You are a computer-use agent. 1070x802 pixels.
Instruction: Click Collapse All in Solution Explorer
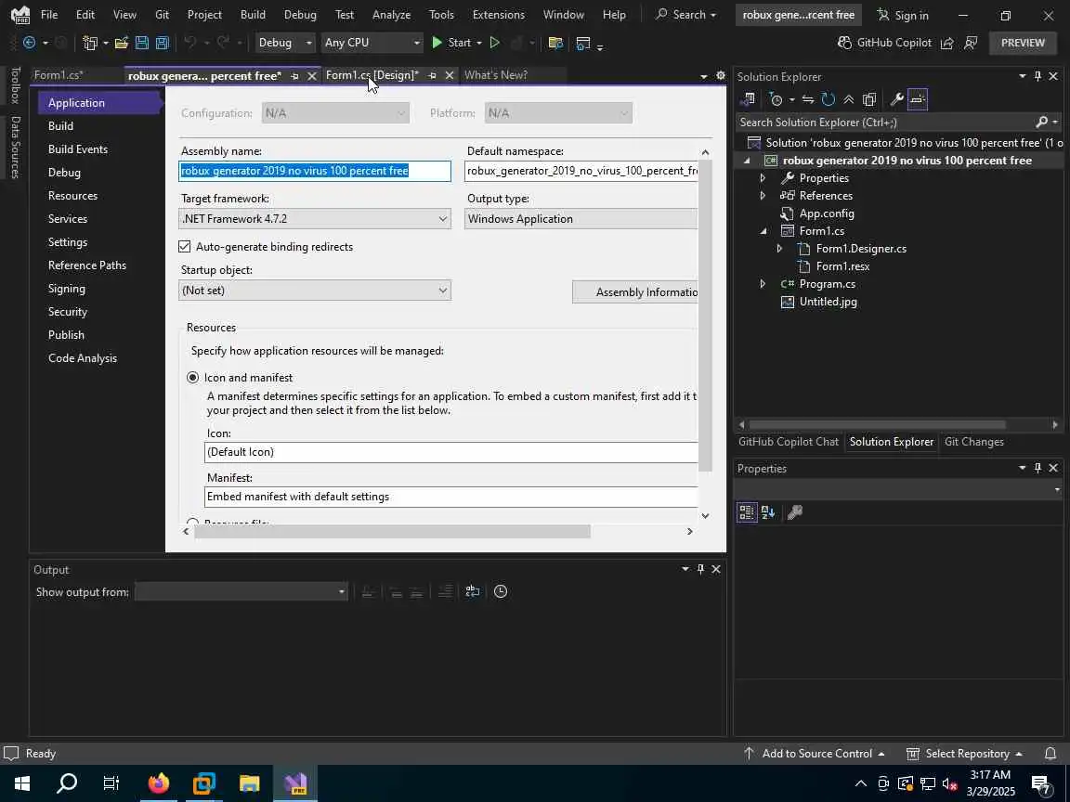click(849, 99)
